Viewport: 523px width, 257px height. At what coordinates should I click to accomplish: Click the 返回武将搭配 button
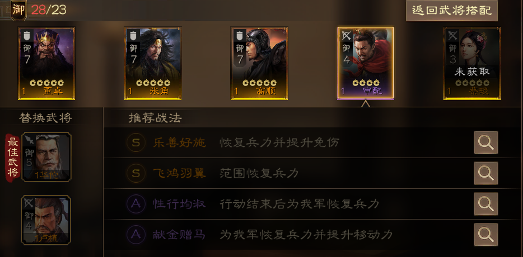click(452, 11)
